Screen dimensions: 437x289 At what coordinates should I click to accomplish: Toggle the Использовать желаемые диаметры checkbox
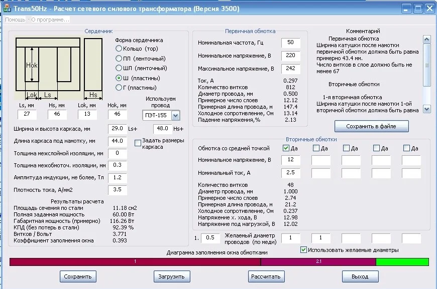coord(304,250)
